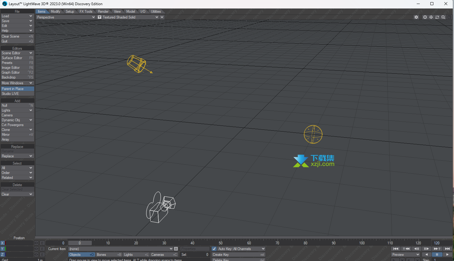Click the Clear Scene button
Image resolution: width=454 pixels, height=261 pixels.
(x=17, y=36)
